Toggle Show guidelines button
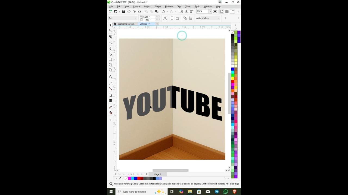 [x=232, y=11]
